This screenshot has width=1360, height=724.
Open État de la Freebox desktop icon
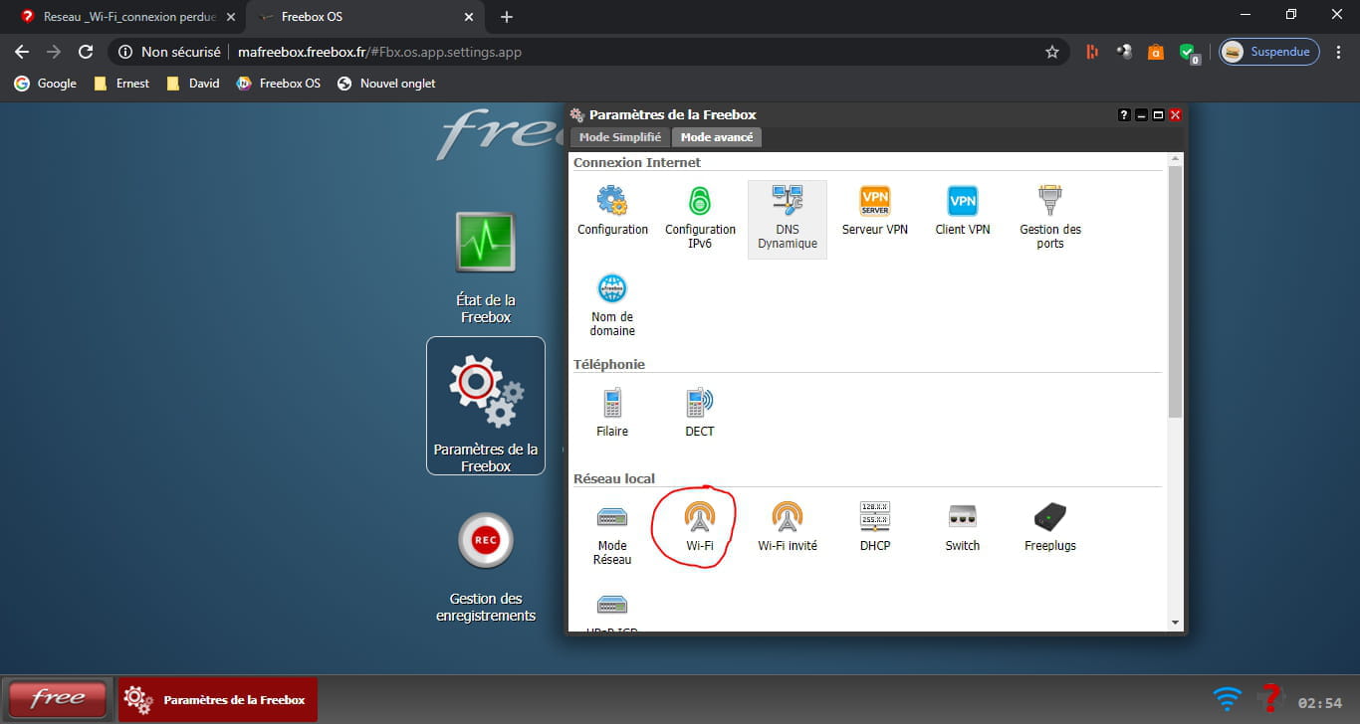pos(486,268)
